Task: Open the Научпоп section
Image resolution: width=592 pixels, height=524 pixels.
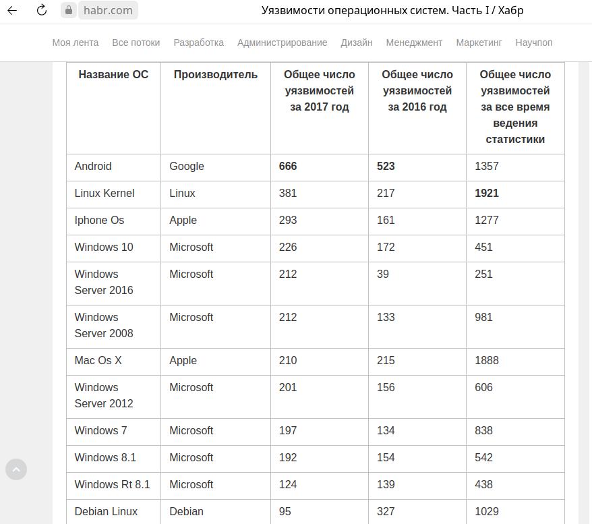Action: click(x=533, y=42)
